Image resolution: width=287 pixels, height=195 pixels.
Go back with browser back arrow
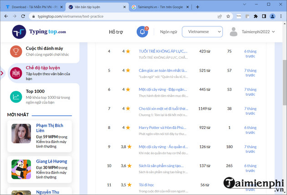coord(6,16)
